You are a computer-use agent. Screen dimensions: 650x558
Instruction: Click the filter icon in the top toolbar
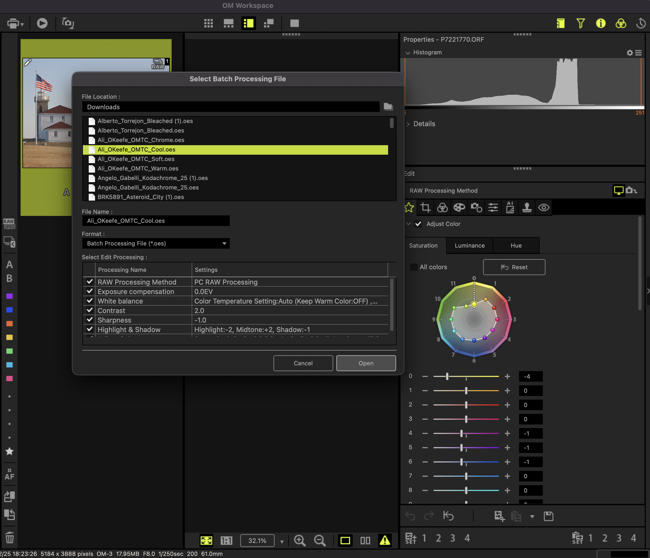coord(581,23)
